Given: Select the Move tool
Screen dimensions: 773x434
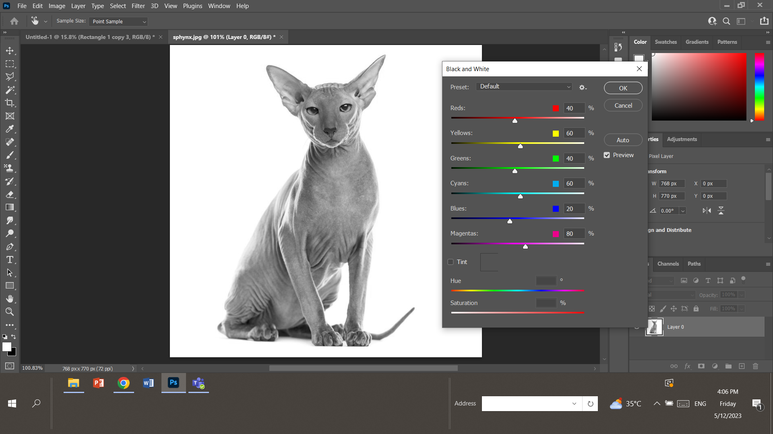Looking at the screenshot, I should click(x=10, y=51).
